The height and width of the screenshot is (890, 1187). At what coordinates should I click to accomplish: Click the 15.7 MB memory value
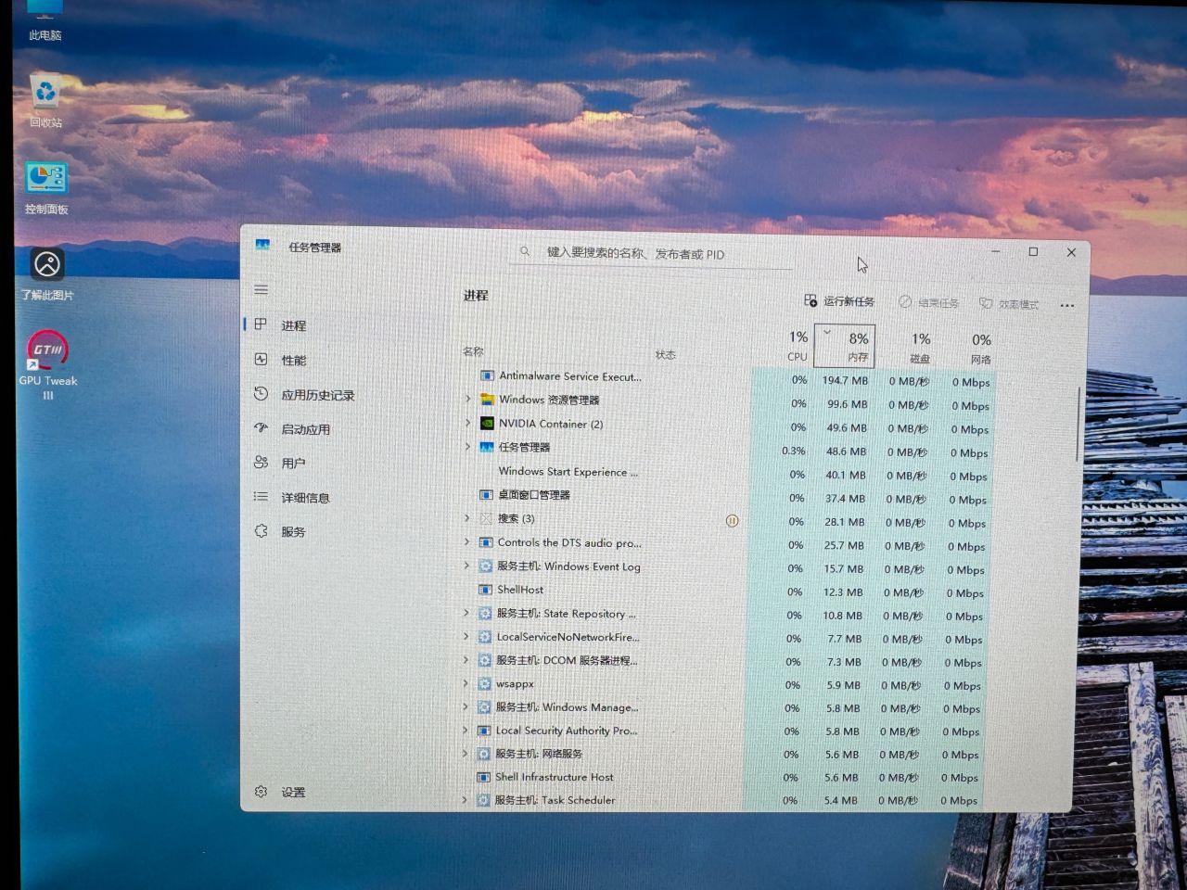coord(844,568)
